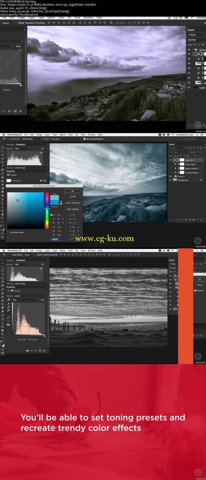
Task: Click Add to Swatches button
Action: 73,203
